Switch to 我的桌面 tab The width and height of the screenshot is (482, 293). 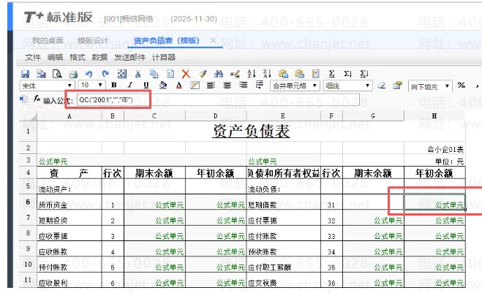pos(48,40)
